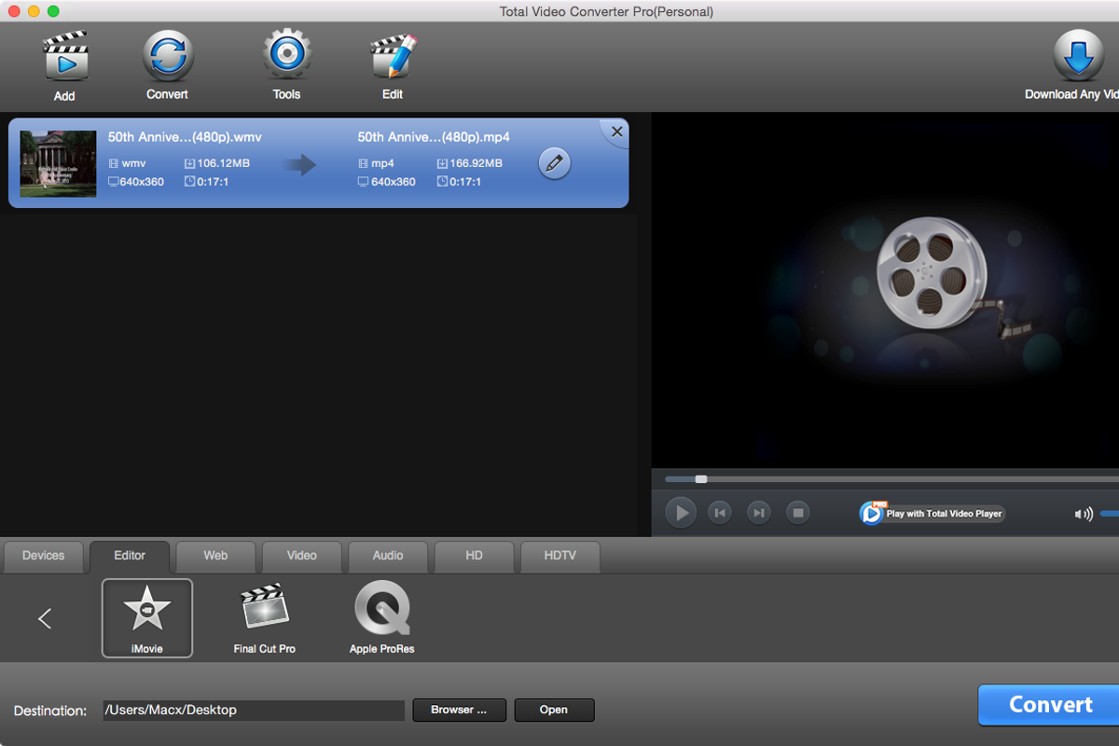Click the Add video toolbar icon

65,56
